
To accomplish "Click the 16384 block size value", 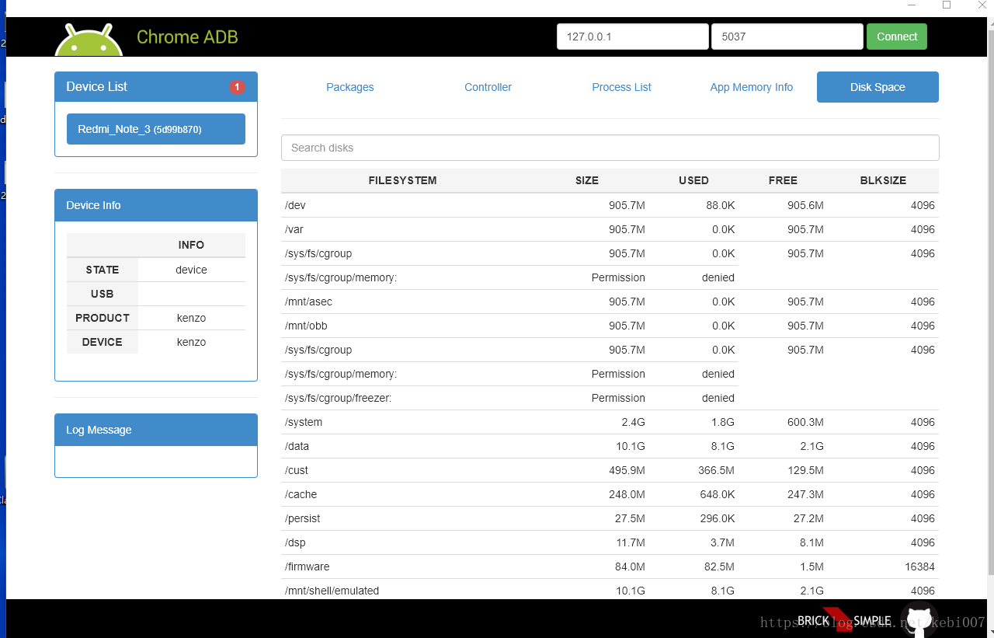I will click(x=919, y=567).
